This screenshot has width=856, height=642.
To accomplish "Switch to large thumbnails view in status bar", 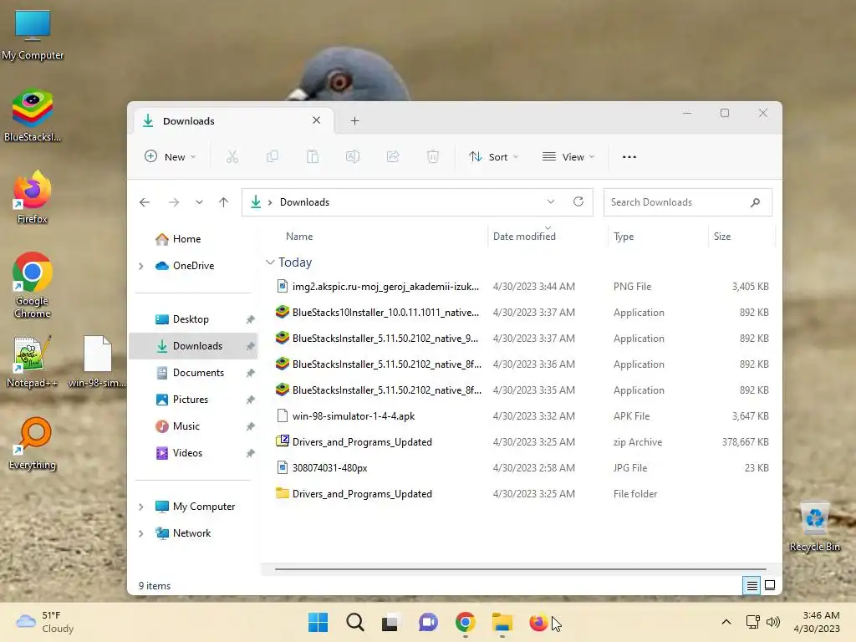I will [x=770, y=585].
